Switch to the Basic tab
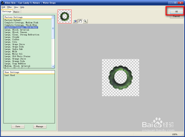The width and height of the screenshot is (185, 137). pos(16,12)
